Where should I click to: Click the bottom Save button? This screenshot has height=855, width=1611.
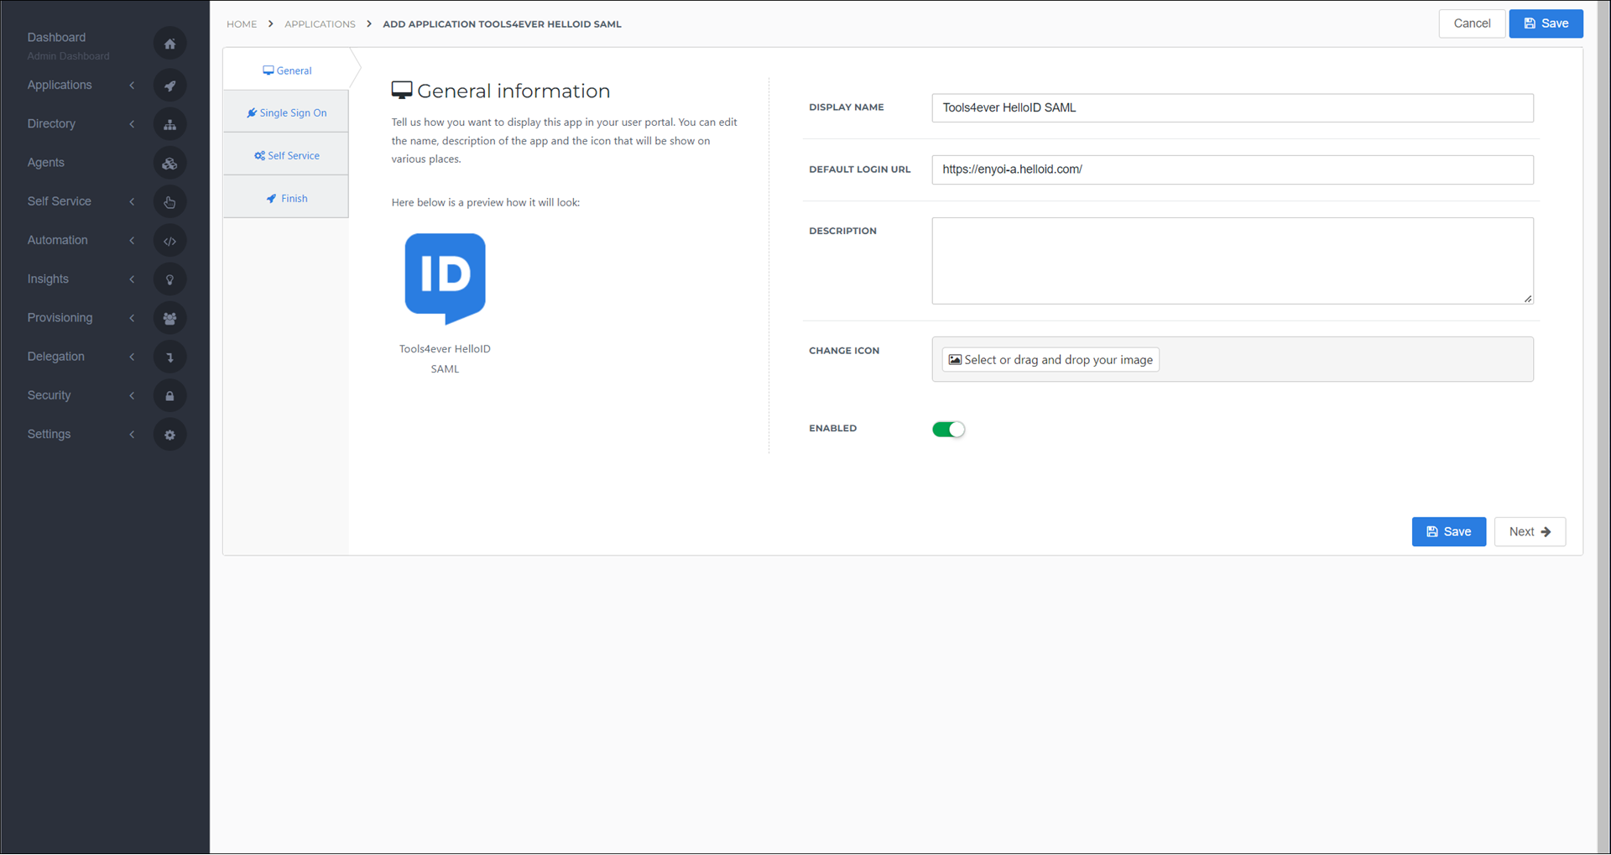tap(1448, 532)
